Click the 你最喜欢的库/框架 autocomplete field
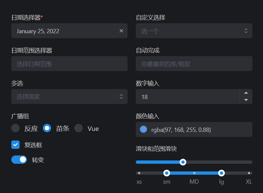This screenshot has height=193, width=263. 194,63
